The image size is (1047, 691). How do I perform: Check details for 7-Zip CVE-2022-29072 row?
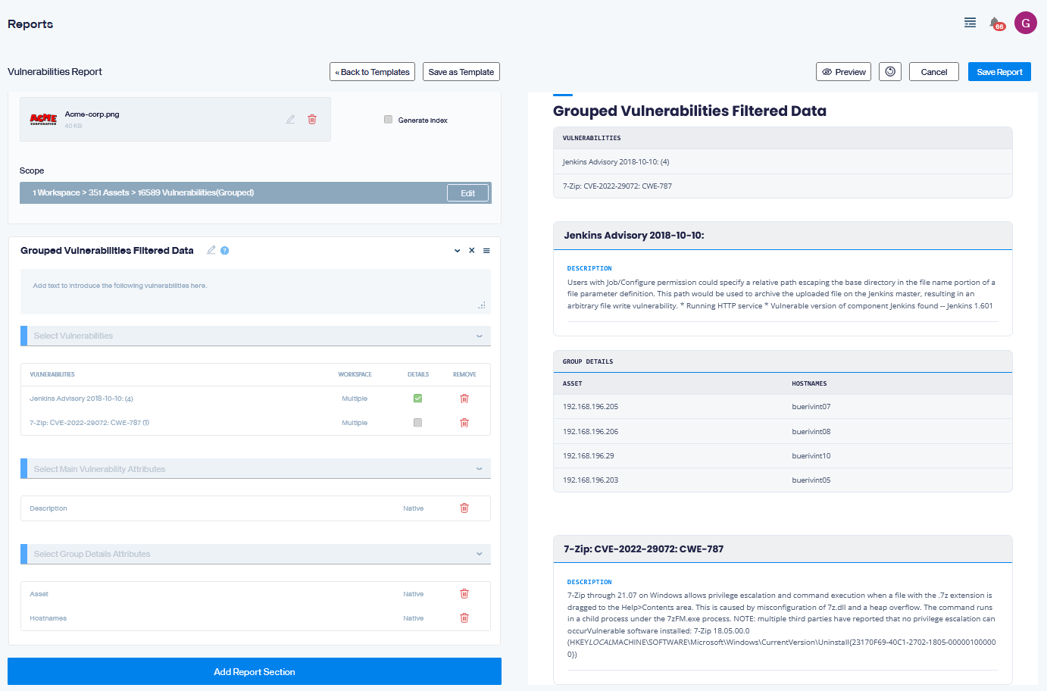(417, 423)
